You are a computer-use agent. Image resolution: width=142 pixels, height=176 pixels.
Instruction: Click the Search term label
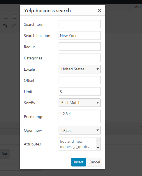[34, 24]
